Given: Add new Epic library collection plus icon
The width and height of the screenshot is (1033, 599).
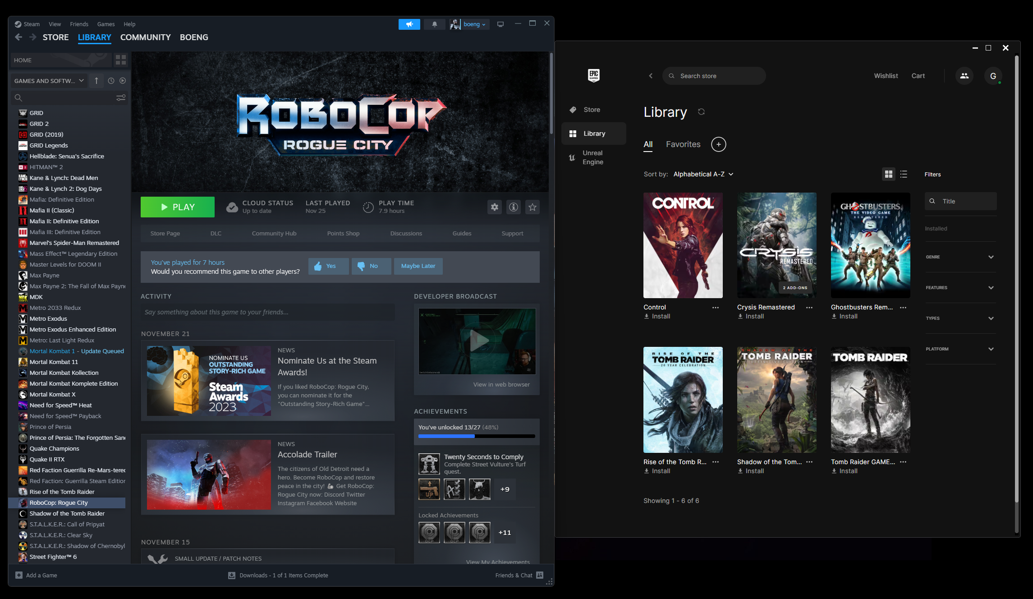Looking at the screenshot, I should coord(719,144).
